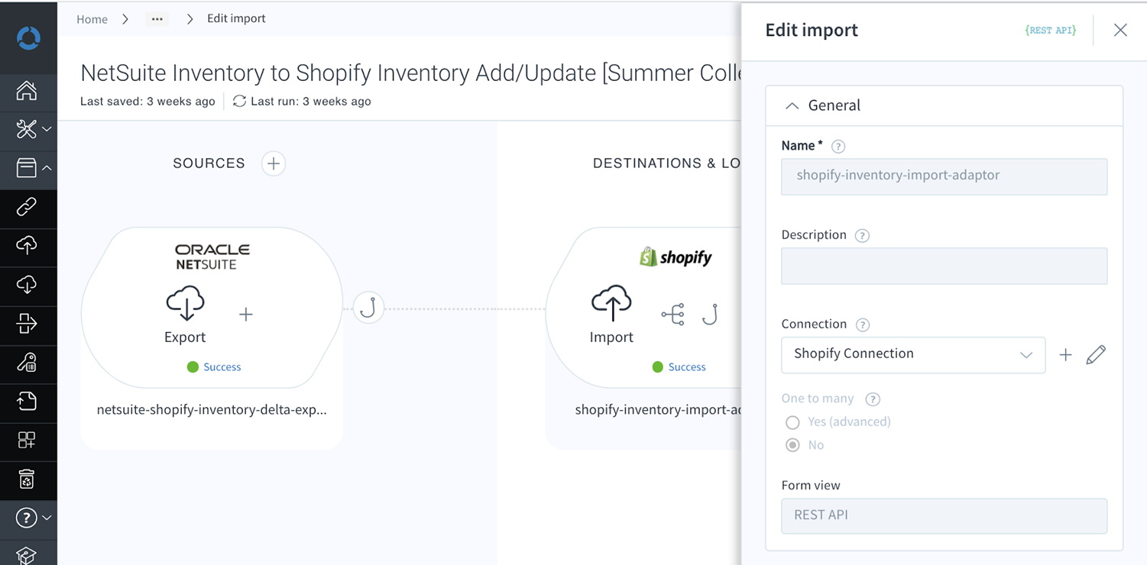
Task: Open the Connections link icon in sidebar
Action: (x=27, y=207)
